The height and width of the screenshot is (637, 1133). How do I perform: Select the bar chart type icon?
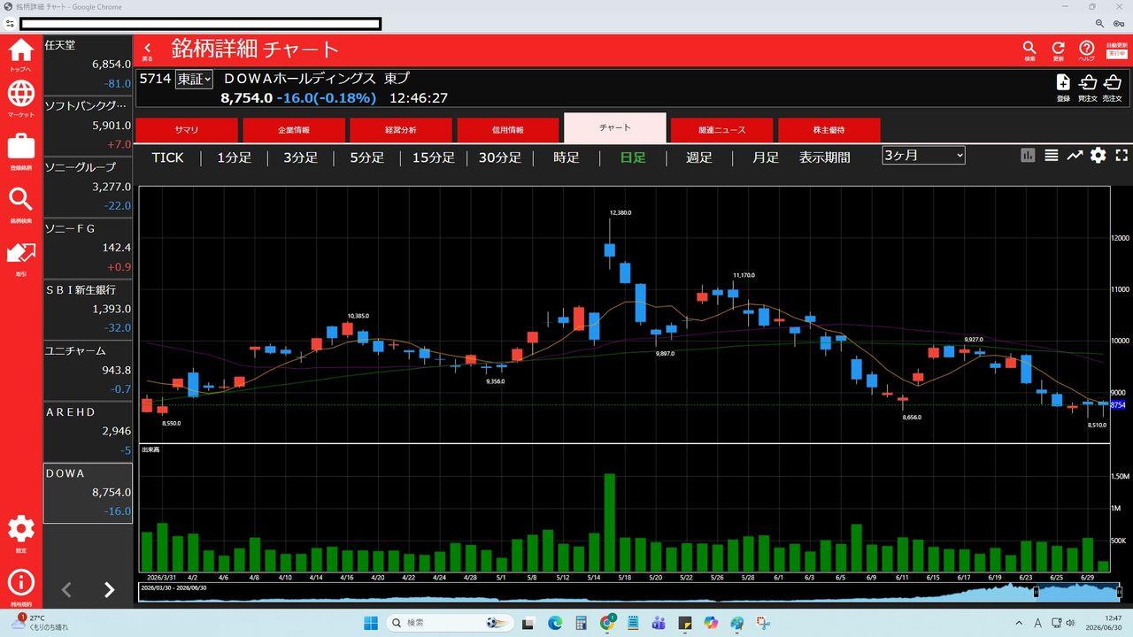click(x=1028, y=156)
